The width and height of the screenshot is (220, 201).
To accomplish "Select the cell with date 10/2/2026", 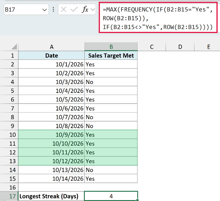I will coord(52,73).
